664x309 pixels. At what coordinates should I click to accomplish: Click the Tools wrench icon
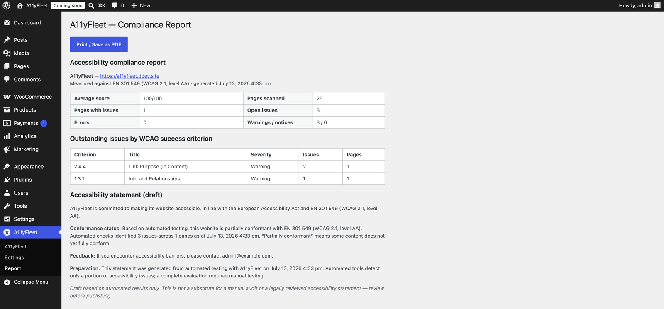coord(7,206)
